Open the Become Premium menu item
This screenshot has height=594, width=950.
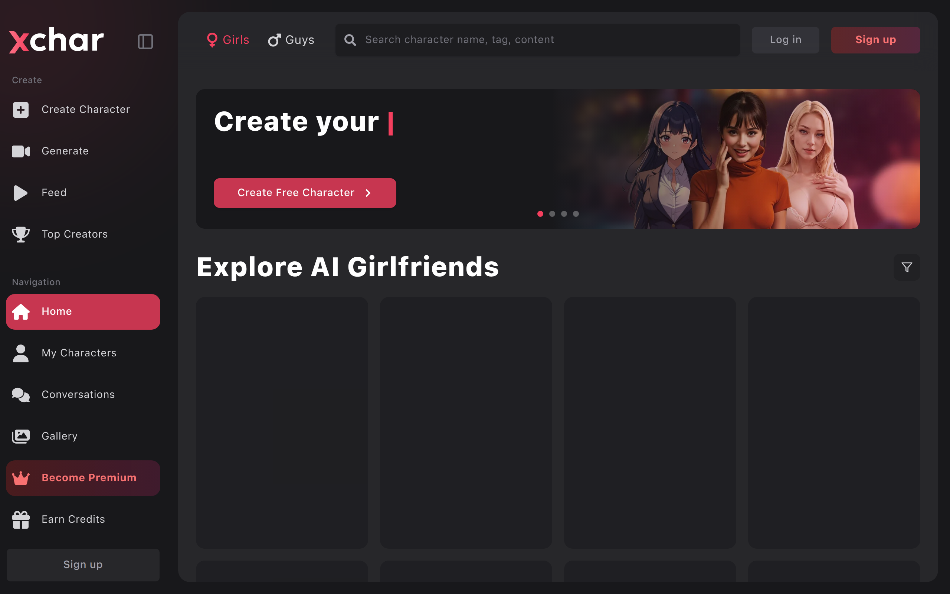coord(83,478)
